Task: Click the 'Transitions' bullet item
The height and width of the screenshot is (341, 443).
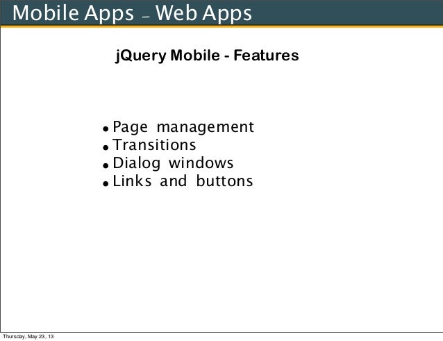Action: coord(154,144)
